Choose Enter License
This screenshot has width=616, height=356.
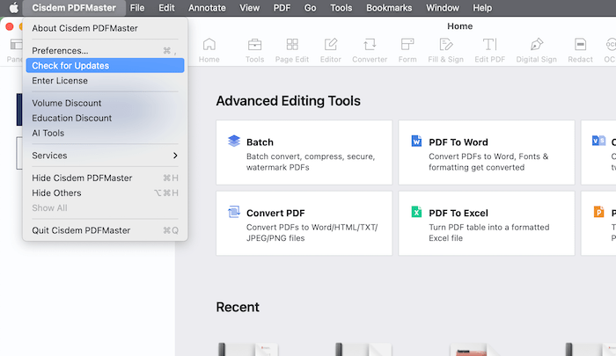coord(105,81)
